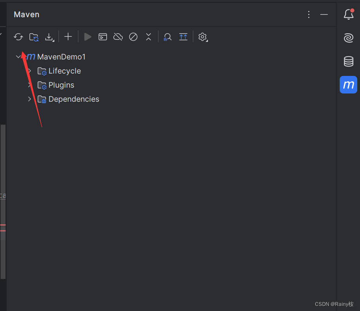This screenshot has height=311, width=360.
Task: Open Maven panel options menu
Action: (309, 14)
